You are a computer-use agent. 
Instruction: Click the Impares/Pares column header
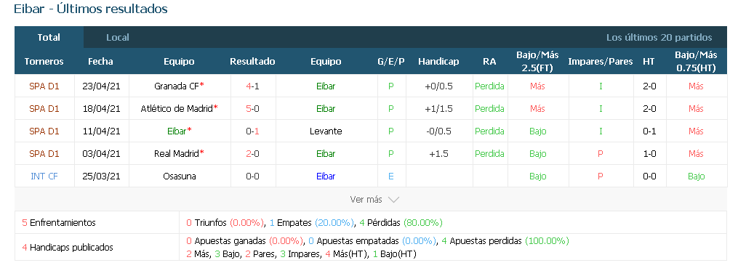pos(601,62)
